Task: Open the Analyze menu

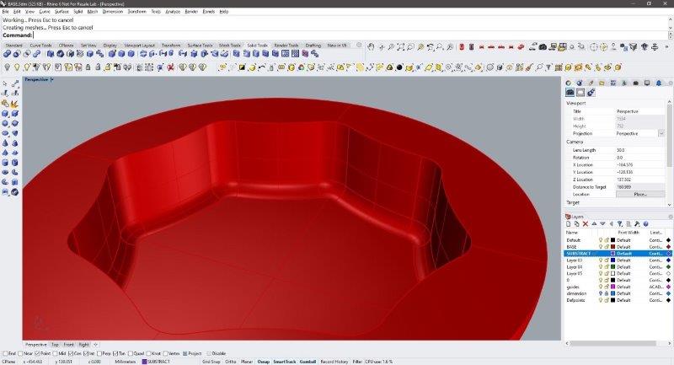Action: (x=173, y=12)
